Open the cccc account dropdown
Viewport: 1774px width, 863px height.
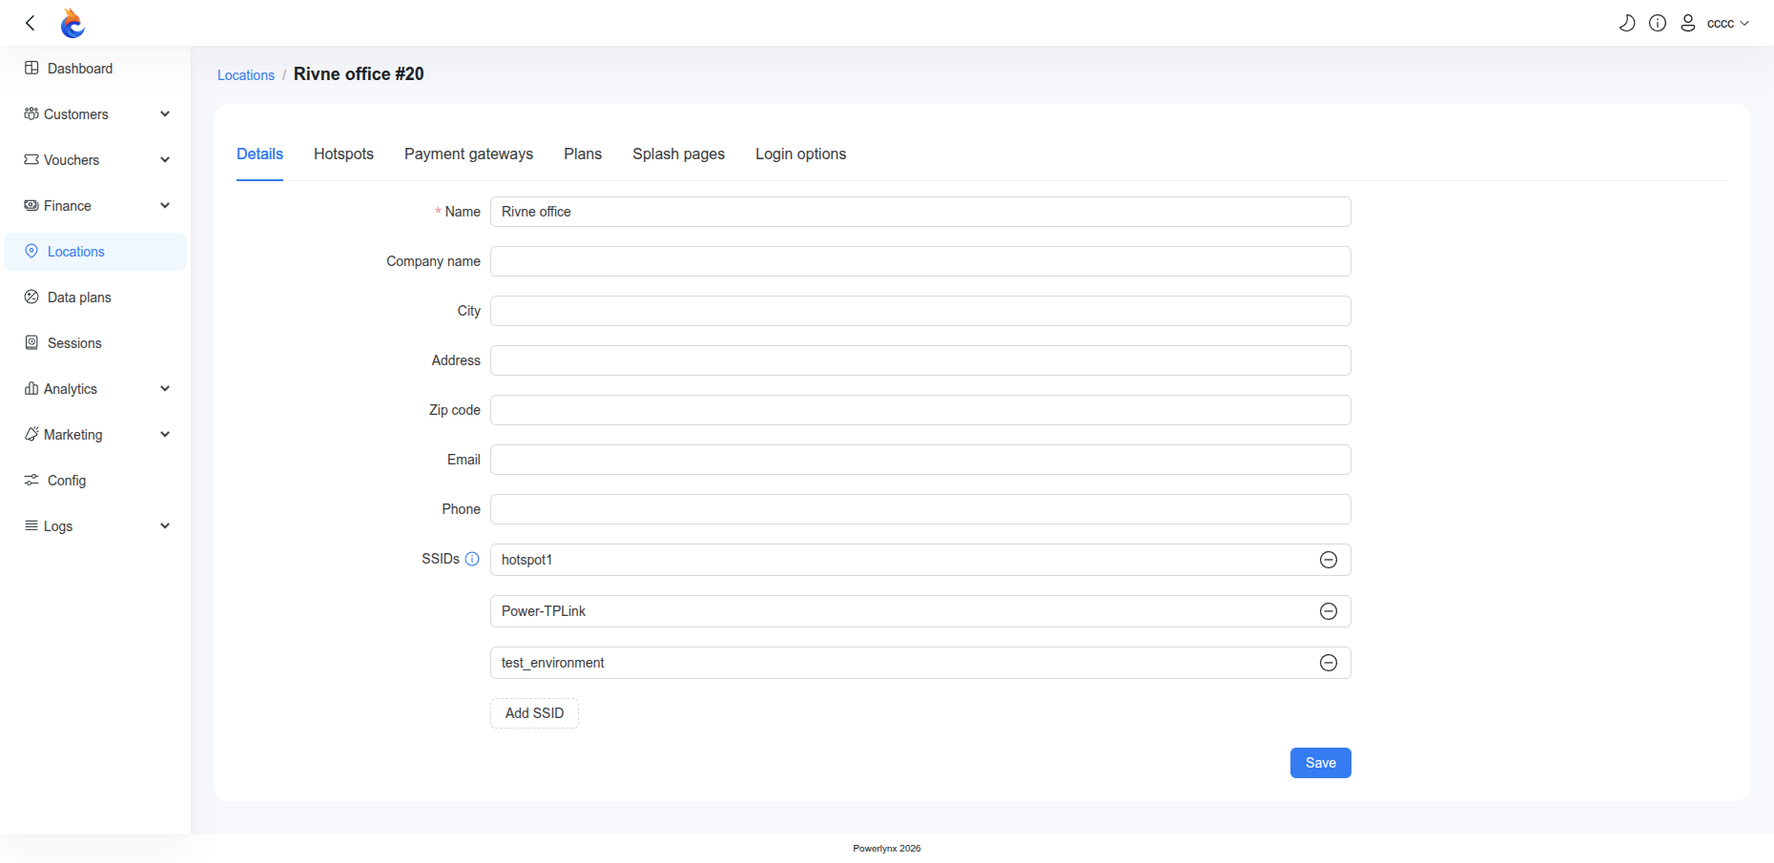pyautogui.click(x=1727, y=23)
